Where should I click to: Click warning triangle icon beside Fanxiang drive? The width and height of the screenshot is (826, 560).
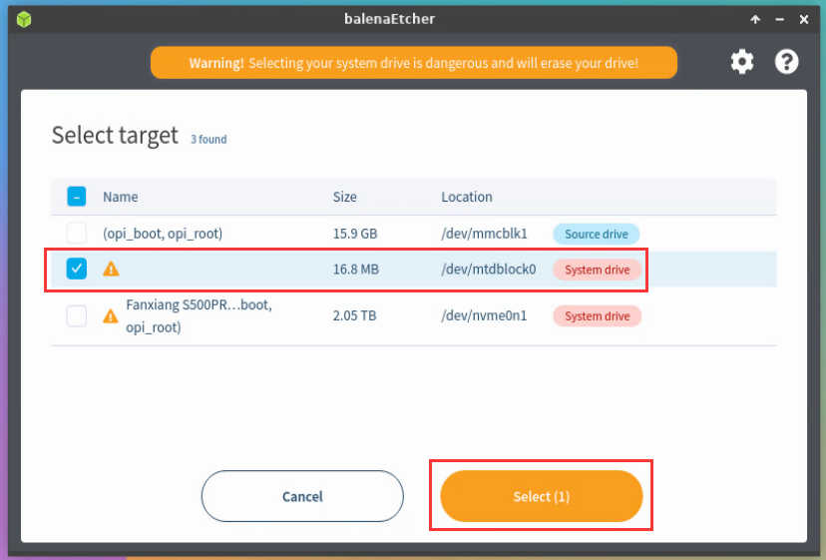pyautogui.click(x=111, y=316)
